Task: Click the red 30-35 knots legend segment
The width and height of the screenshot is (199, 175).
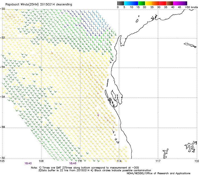Action: coord(162,3)
